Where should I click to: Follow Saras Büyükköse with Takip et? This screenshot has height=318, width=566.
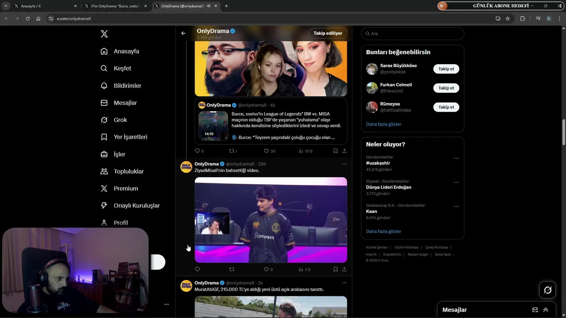[x=446, y=69]
